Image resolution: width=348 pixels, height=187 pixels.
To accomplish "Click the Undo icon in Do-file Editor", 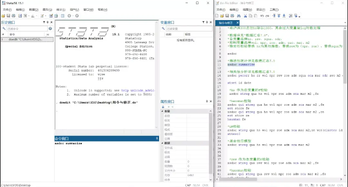I will click(262, 16).
